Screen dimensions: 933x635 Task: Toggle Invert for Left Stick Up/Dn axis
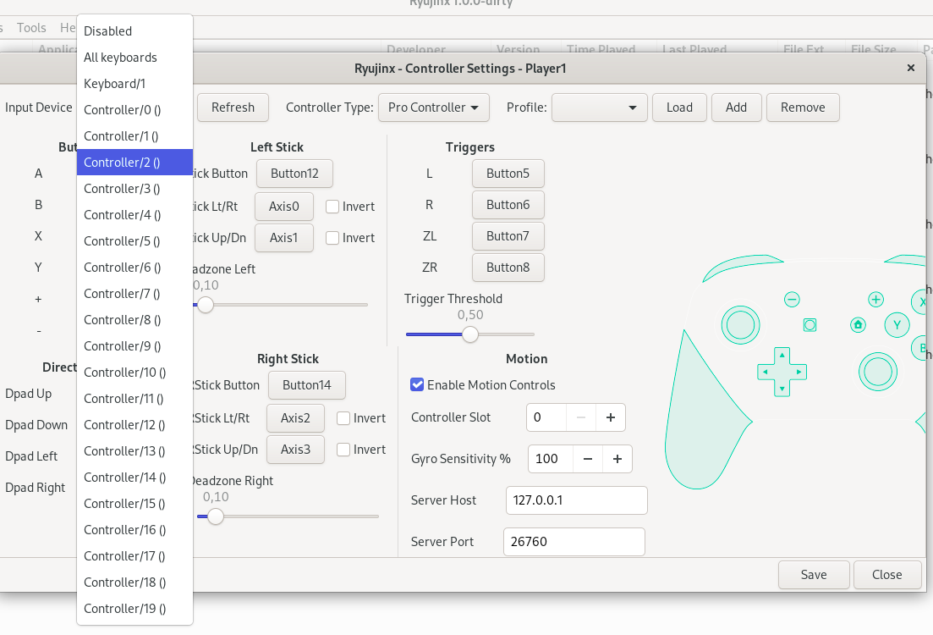click(x=332, y=238)
